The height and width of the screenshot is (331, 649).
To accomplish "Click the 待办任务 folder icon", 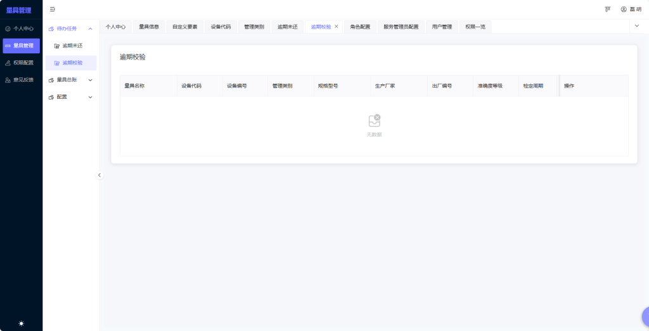I will tap(51, 29).
